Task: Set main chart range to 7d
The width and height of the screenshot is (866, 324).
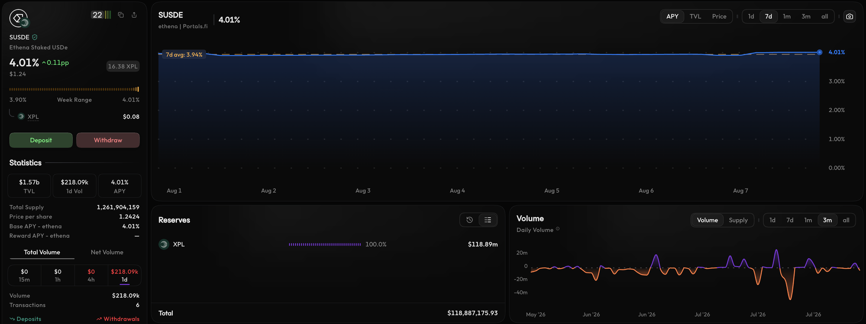Action: [769, 16]
